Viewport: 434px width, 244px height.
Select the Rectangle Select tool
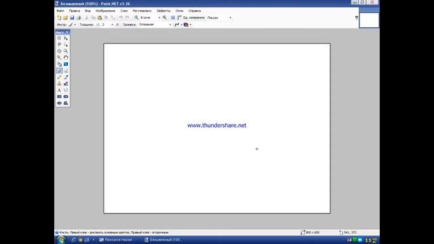tap(59, 38)
